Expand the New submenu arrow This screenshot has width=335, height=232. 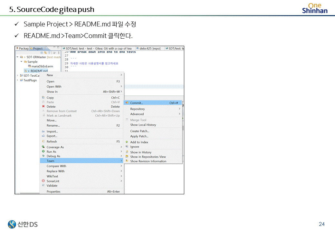[x=121, y=75]
